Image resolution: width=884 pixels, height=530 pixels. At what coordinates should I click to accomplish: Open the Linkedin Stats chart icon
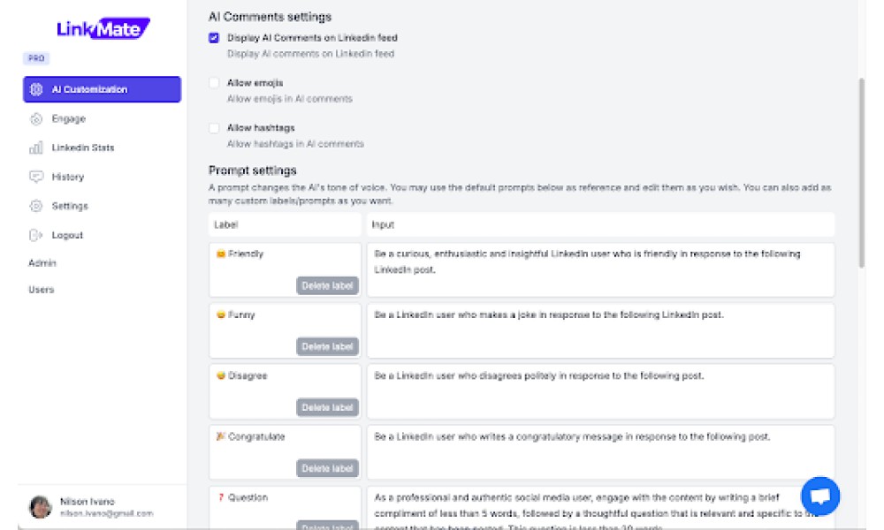click(36, 148)
